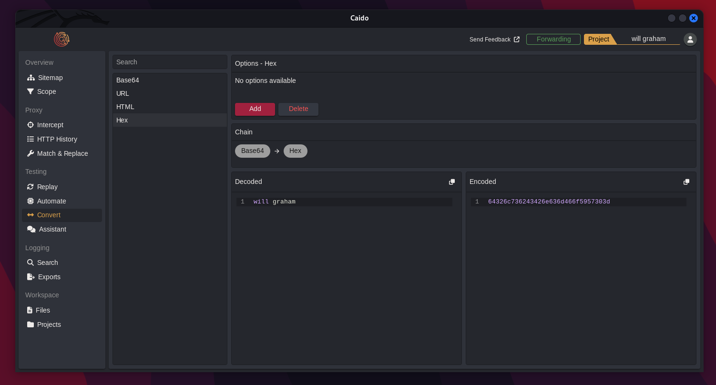Click the Sitemap sidebar icon
716x385 pixels.
[x=31, y=78]
